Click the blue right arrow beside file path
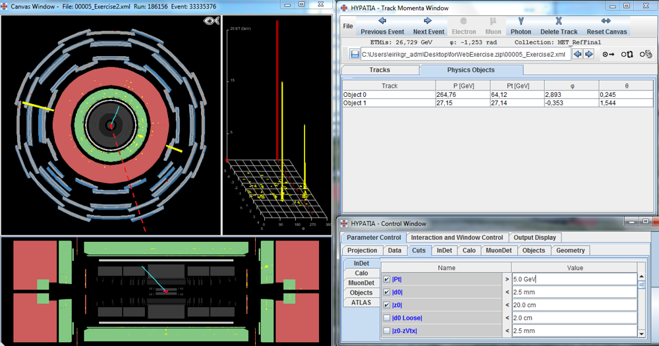 coord(589,54)
